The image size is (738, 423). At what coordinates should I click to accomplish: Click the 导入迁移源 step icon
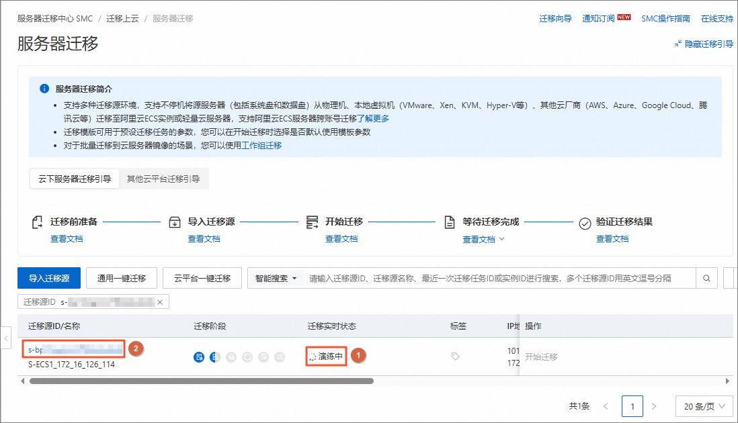click(175, 222)
